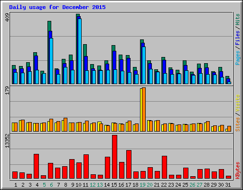Click the 'Pages / Files / Hits' legend
Image resolution: width=243 pixels, height=190 pixels.
238,39
